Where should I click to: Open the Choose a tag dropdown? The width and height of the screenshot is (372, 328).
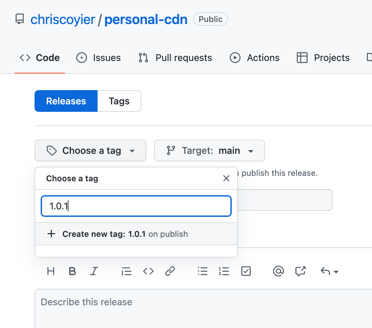point(90,150)
